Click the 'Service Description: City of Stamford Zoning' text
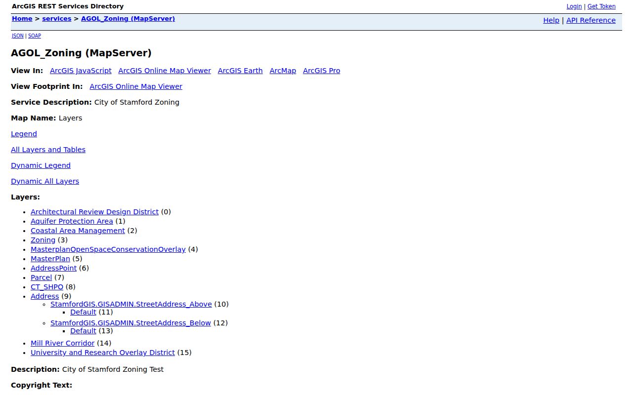This screenshot has width=633, height=395. pyautogui.click(x=95, y=102)
